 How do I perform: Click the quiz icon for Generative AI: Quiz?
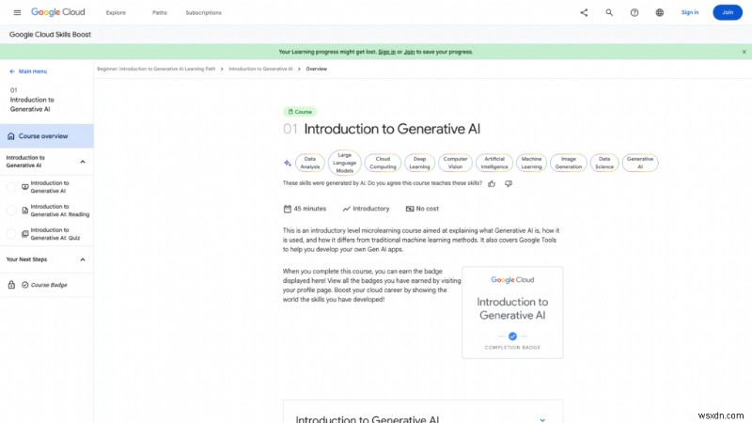[25, 234]
